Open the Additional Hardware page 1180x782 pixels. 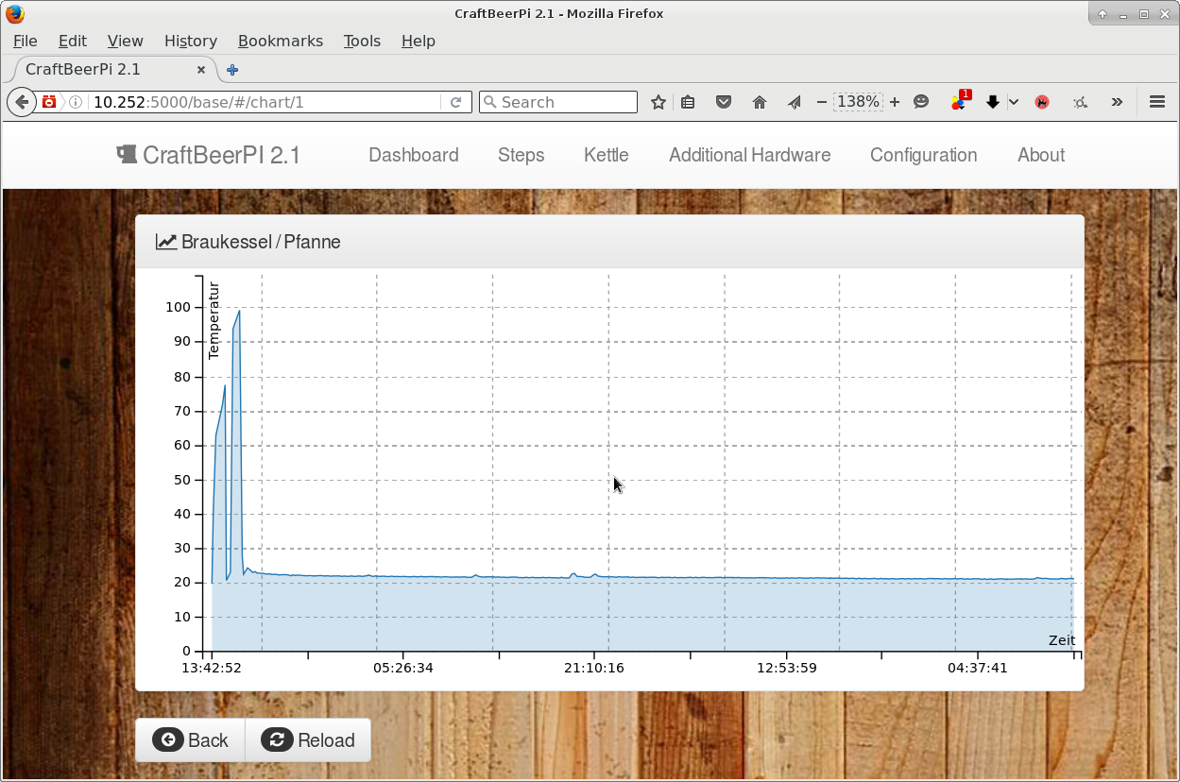[749, 155]
